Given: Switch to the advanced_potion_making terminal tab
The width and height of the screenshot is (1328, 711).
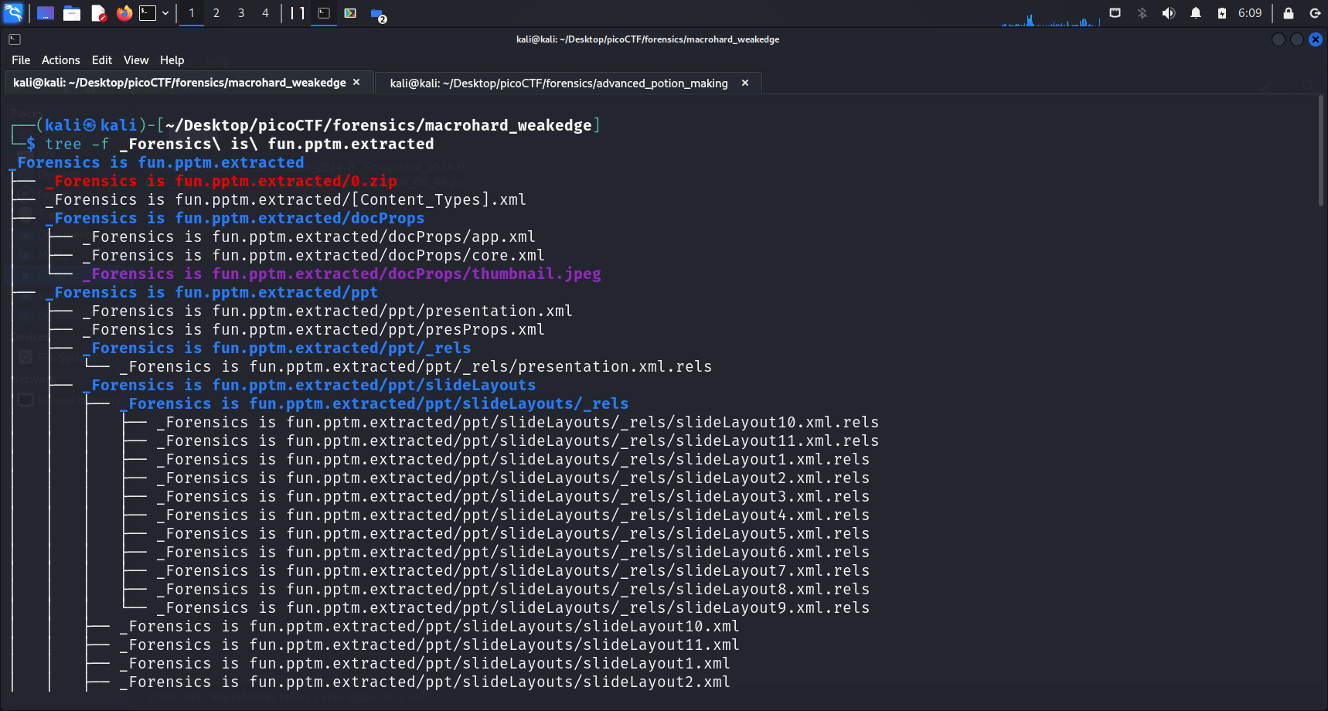Looking at the screenshot, I should pos(558,83).
